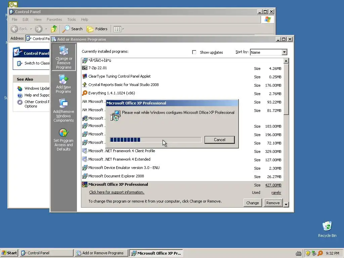Click the Help and Support question icon
Screen dimensions: 344x258
click(20, 95)
